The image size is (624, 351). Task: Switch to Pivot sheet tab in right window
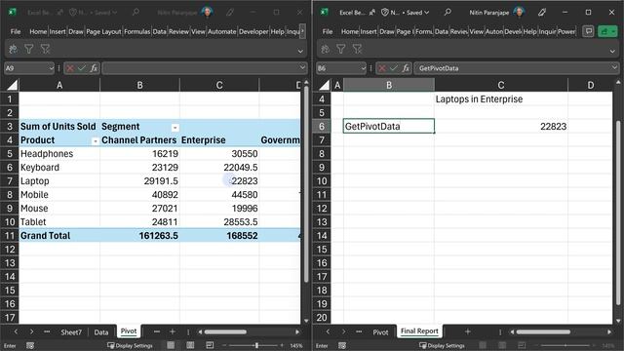point(380,331)
